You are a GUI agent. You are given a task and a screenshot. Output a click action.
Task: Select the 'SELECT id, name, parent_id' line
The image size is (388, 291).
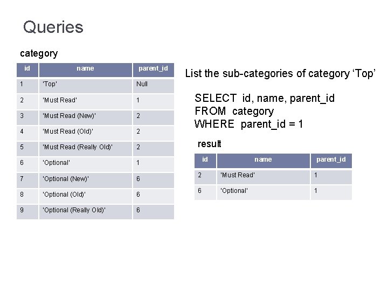tap(264, 98)
